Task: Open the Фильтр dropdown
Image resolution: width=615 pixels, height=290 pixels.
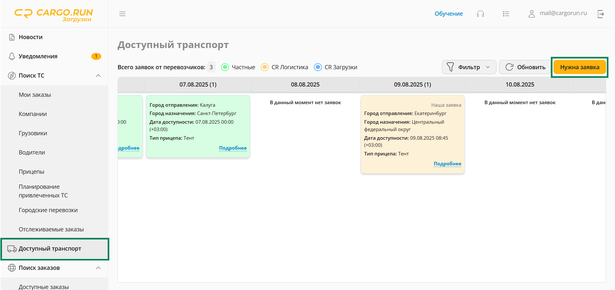Action: click(469, 67)
